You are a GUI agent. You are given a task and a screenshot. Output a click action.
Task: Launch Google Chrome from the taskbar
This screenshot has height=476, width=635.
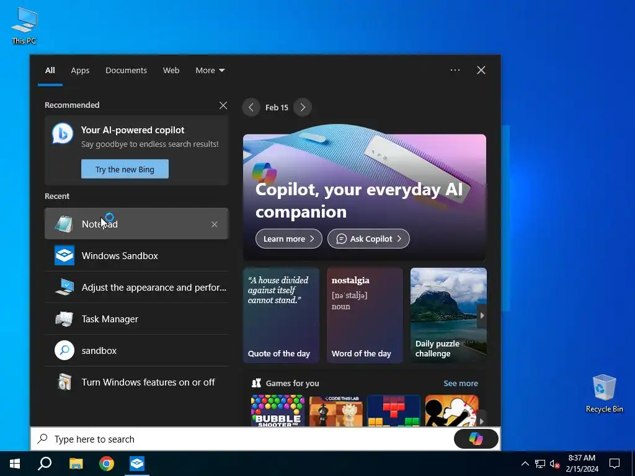(x=107, y=464)
